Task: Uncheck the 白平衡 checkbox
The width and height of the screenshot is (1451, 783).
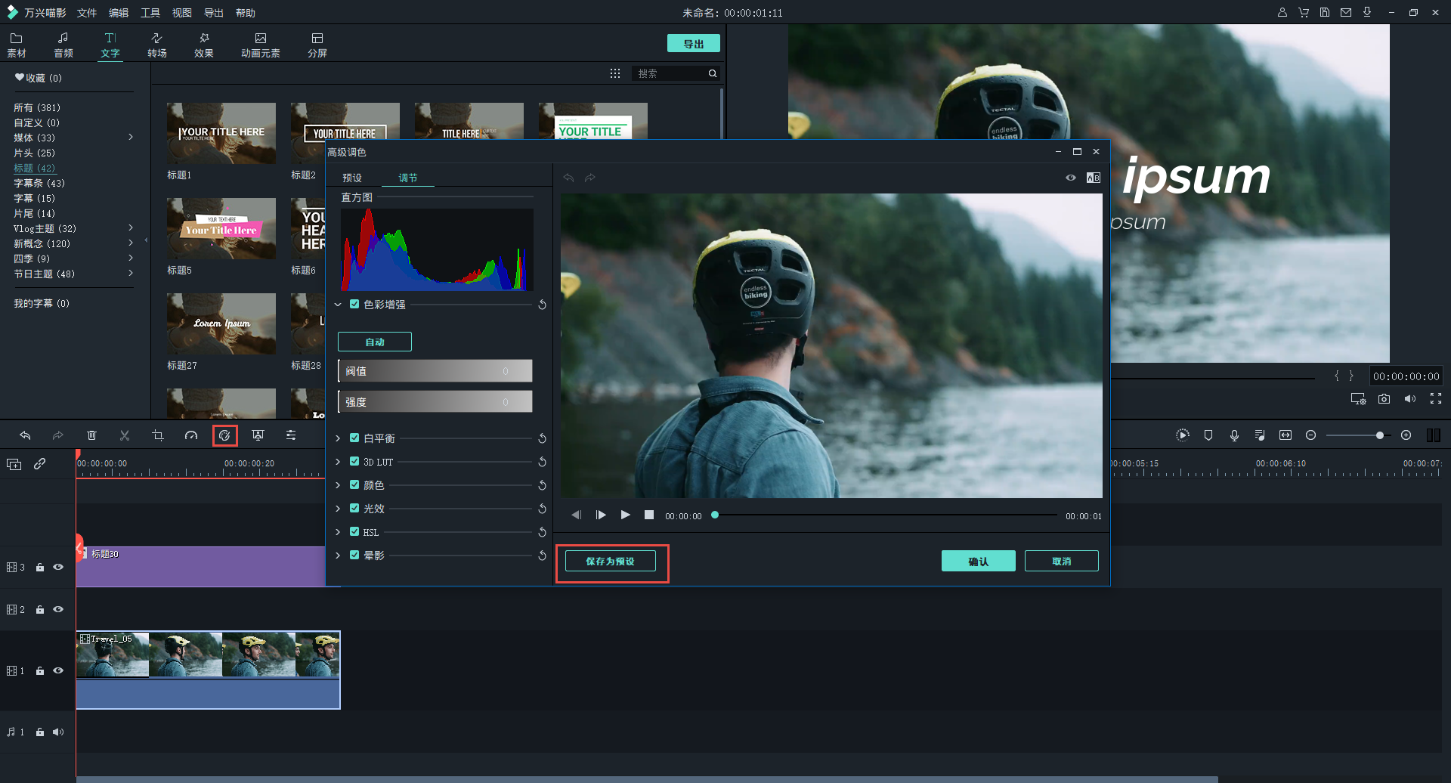Action: pyautogui.click(x=354, y=438)
